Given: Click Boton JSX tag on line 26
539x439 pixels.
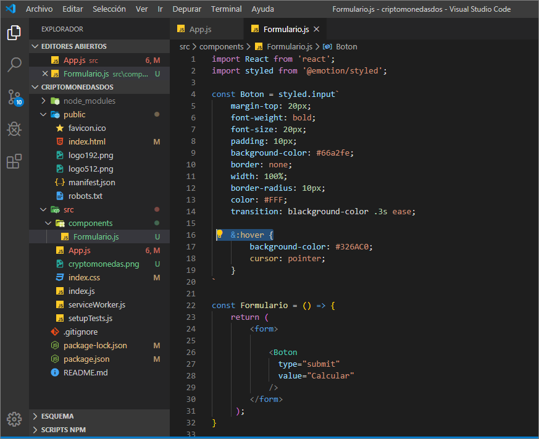Looking at the screenshot, I should click(285, 352).
